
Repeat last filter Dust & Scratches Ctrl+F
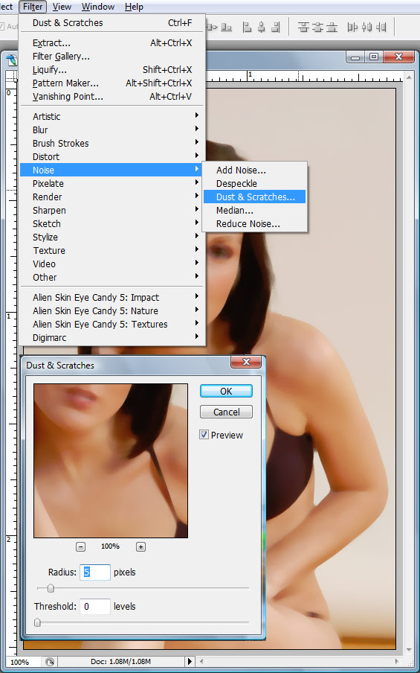coord(113,23)
